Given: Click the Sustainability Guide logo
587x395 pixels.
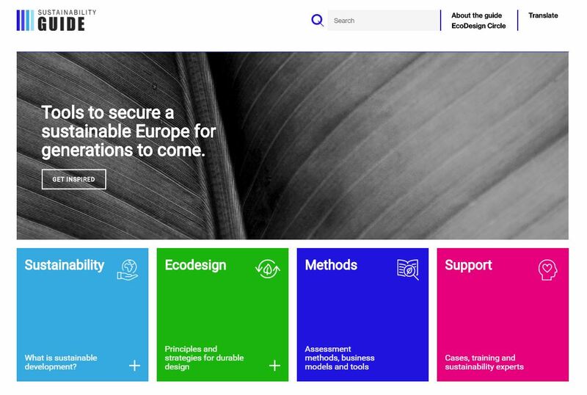Looking at the screenshot, I should click(x=56, y=21).
